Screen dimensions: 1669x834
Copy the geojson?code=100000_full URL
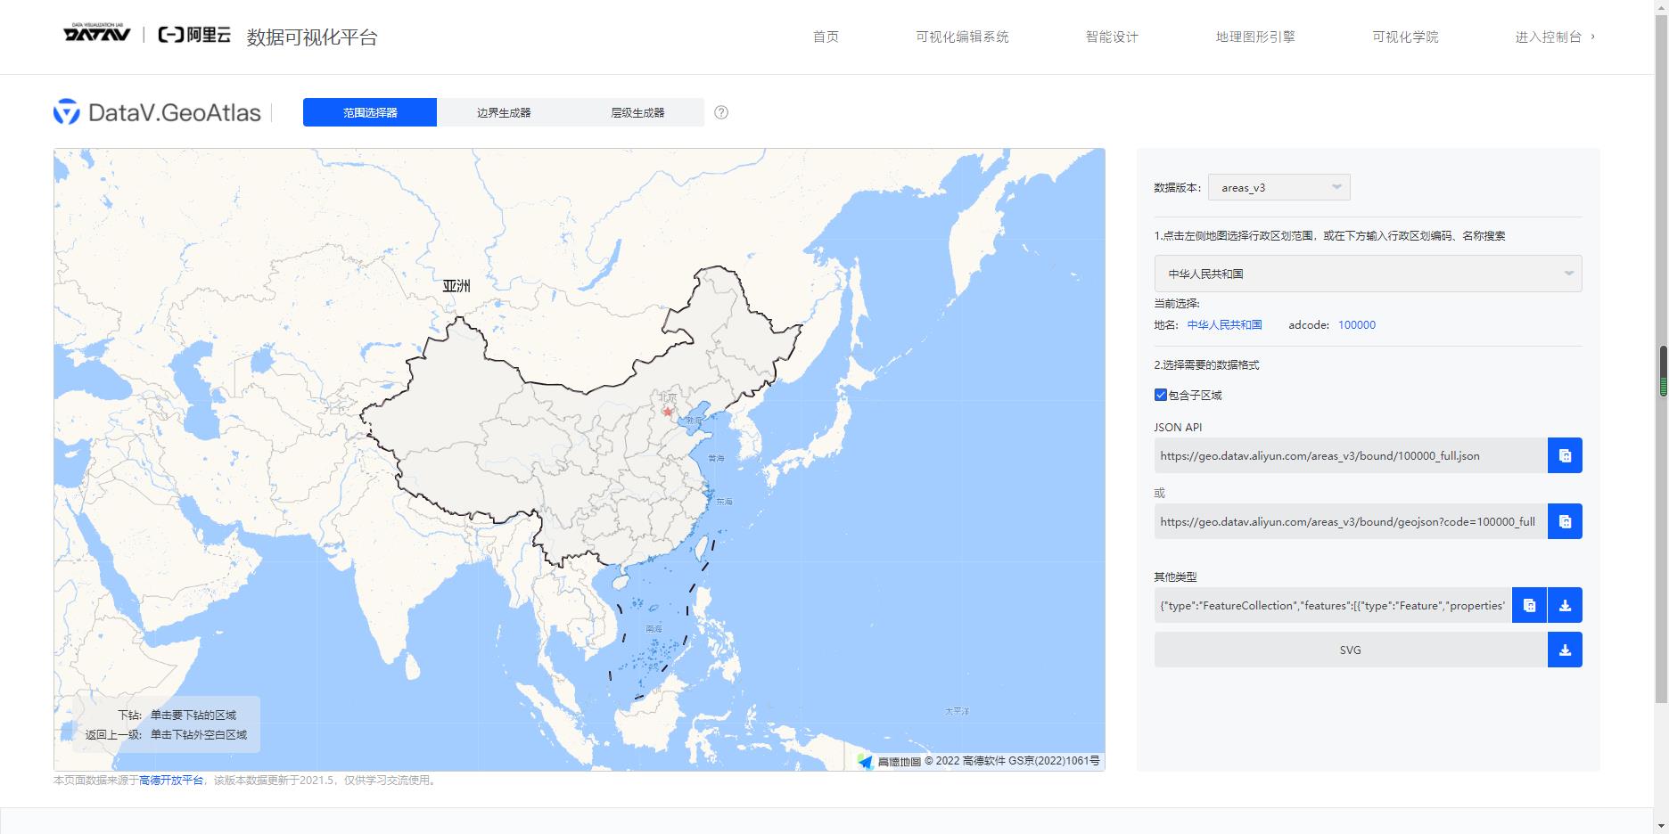coord(1564,521)
